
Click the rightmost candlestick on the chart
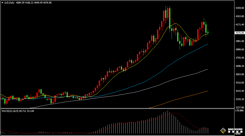[208, 32]
